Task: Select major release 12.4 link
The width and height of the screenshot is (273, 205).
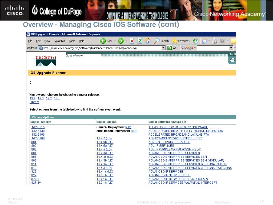Action: [x=32, y=98]
